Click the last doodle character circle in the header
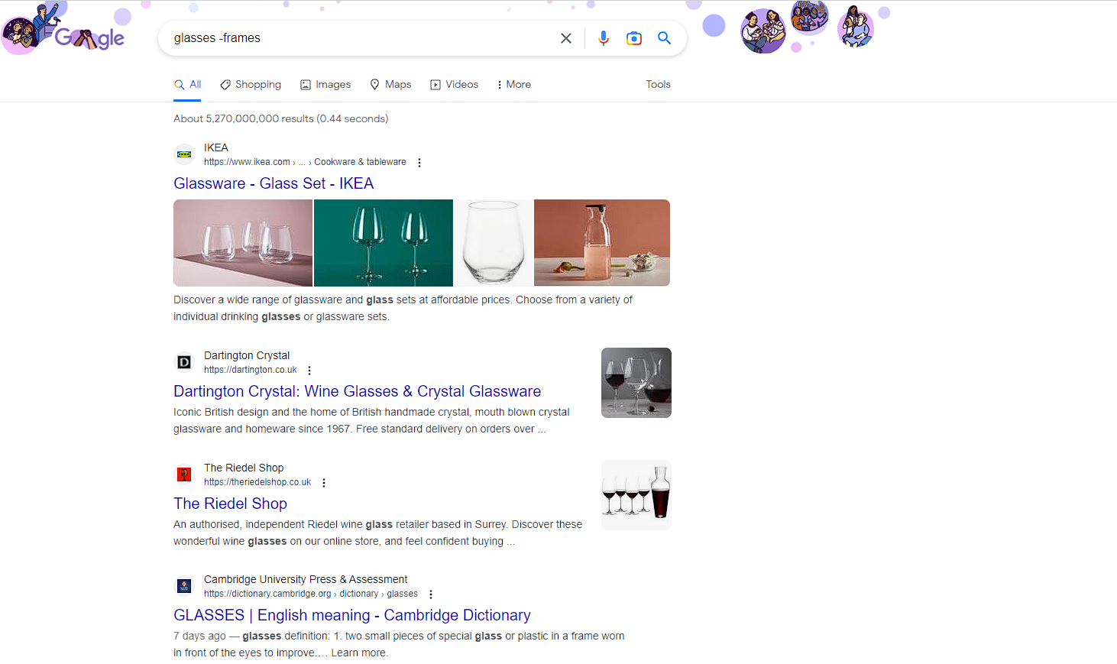1117x664 pixels. click(856, 27)
